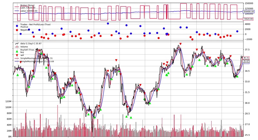Click the 35.87 closing price tag
This screenshot has height=140, width=258.
point(246,61)
